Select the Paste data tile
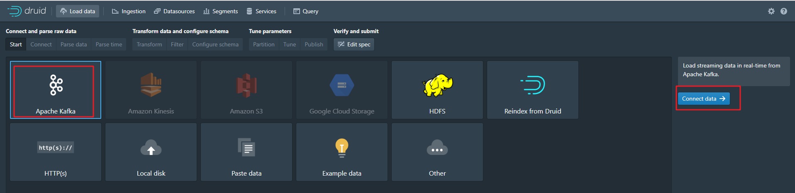The width and height of the screenshot is (795, 193). point(246,152)
